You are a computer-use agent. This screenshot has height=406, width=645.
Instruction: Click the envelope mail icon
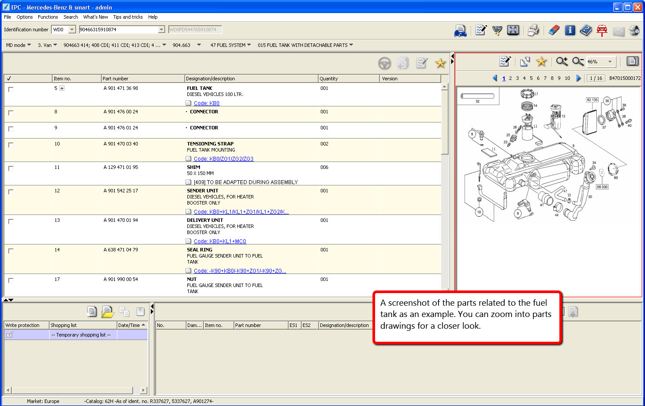pyautogui.click(x=618, y=31)
